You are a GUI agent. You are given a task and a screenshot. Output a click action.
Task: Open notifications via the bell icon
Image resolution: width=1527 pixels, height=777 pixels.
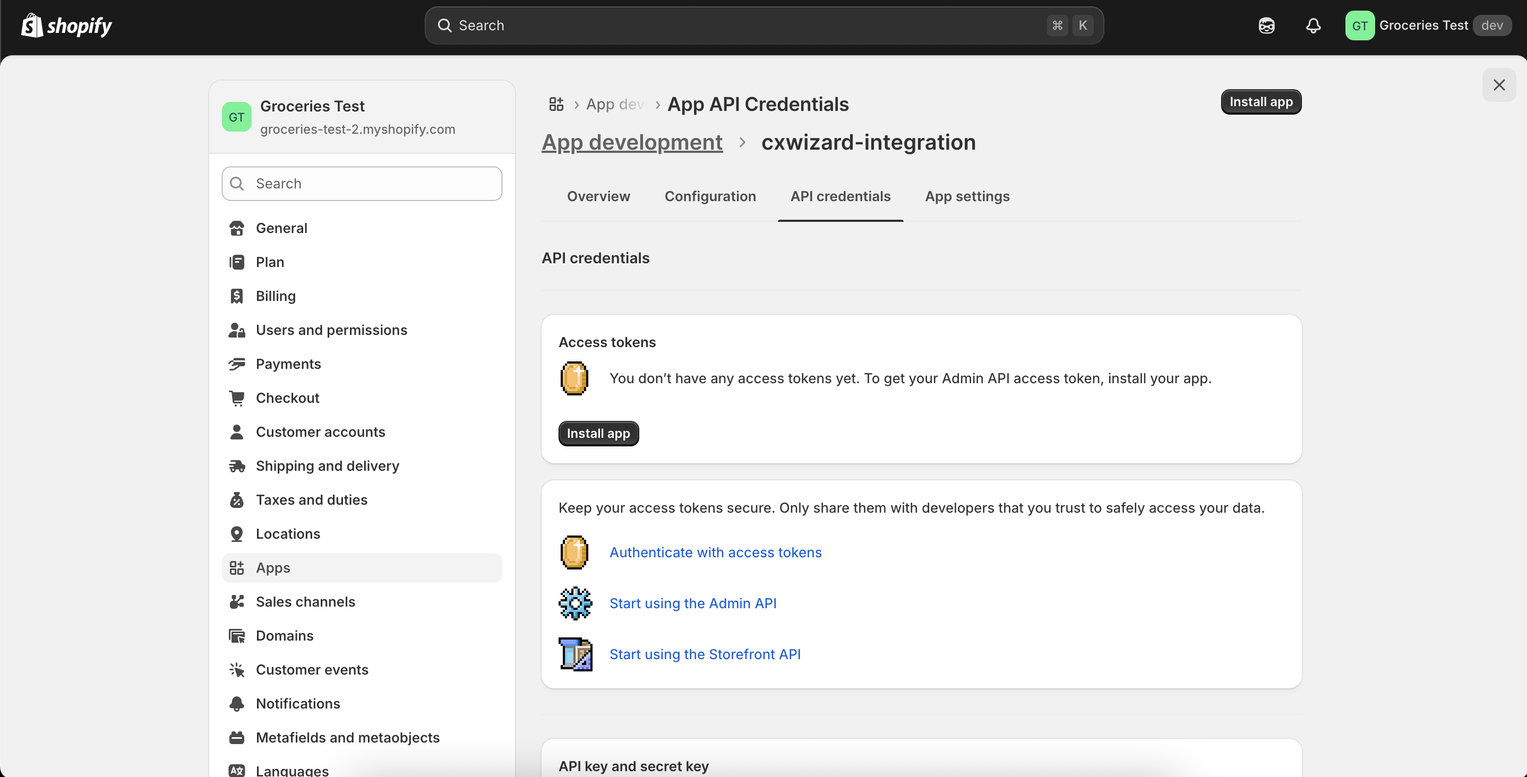click(x=1313, y=25)
